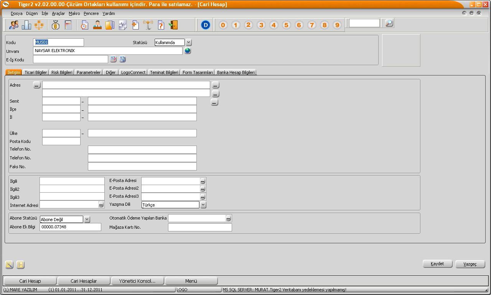Screen dimensions: 491x295
Task: Click the first icon after E-İş Kodu field
Action: click(x=114, y=59)
